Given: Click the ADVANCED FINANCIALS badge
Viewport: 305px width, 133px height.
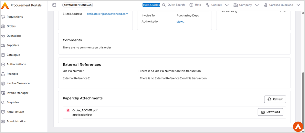Looking at the screenshot, I should coord(78,5).
